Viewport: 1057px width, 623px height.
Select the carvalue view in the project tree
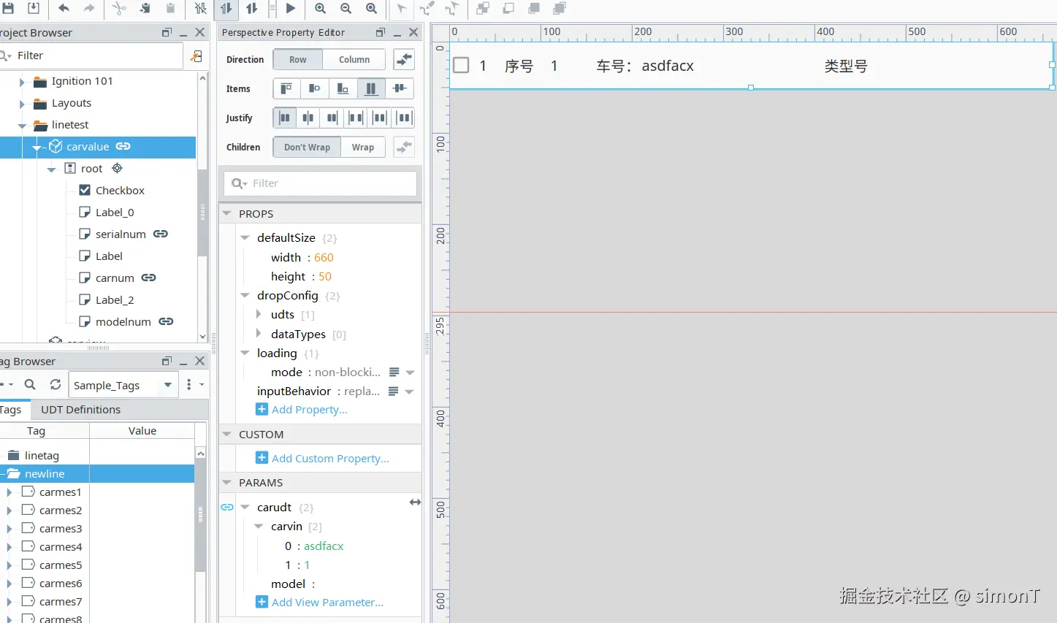click(88, 147)
